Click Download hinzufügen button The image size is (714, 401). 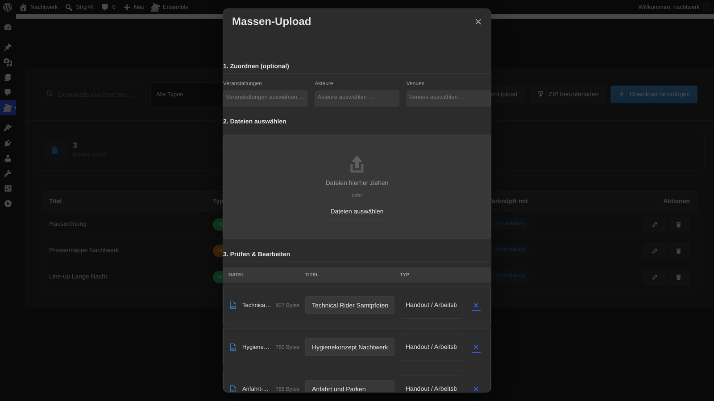[x=654, y=94]
